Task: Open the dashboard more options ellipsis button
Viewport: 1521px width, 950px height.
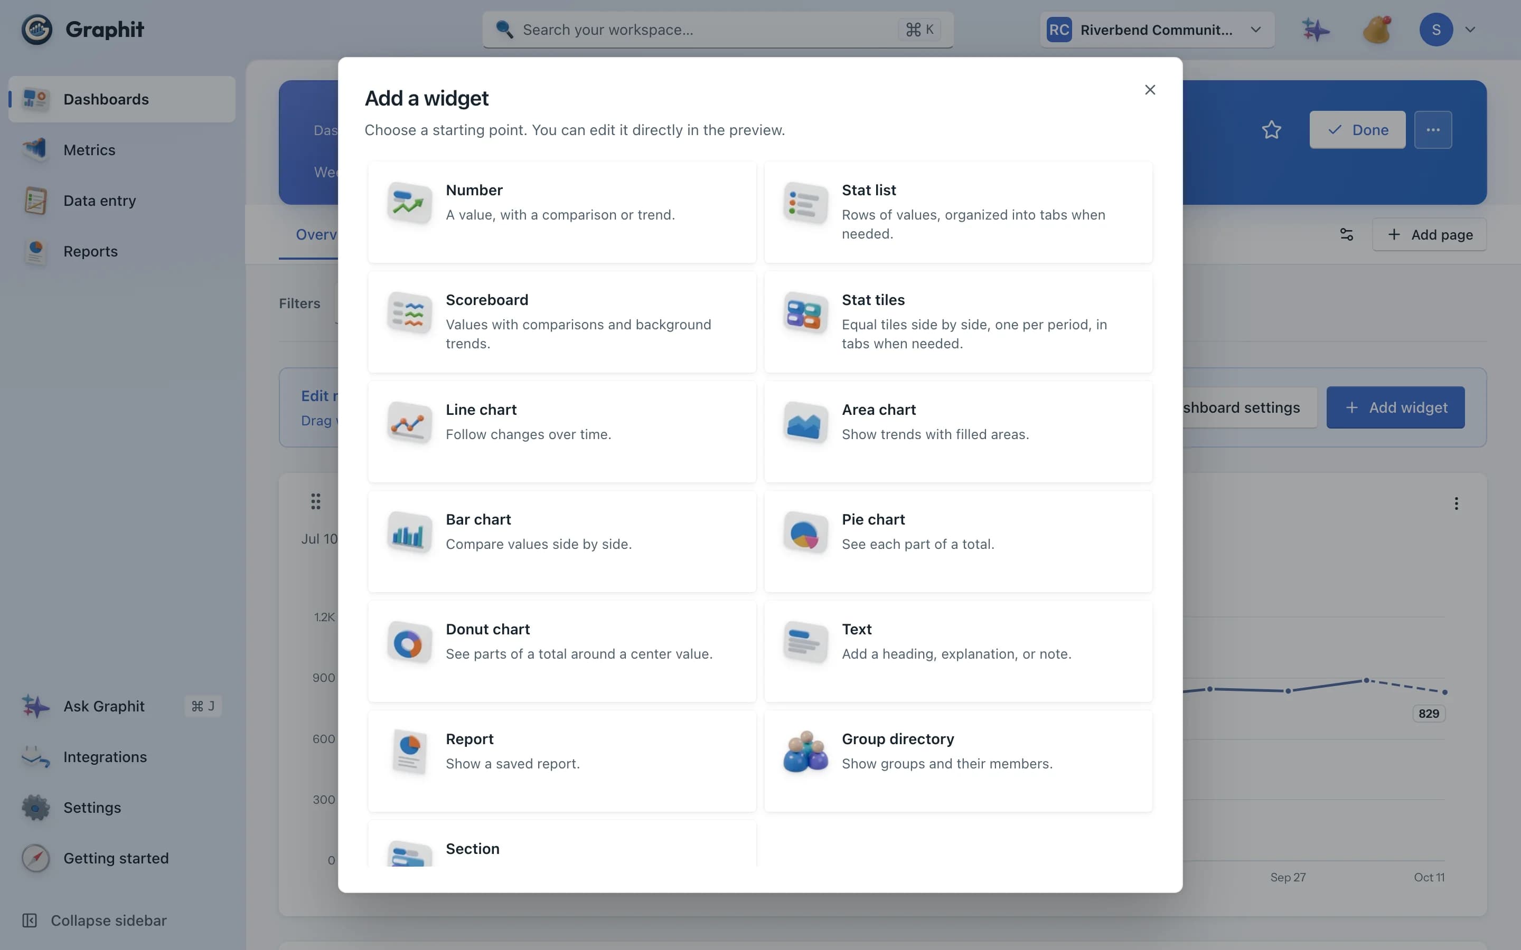Action: (1432, 129)
